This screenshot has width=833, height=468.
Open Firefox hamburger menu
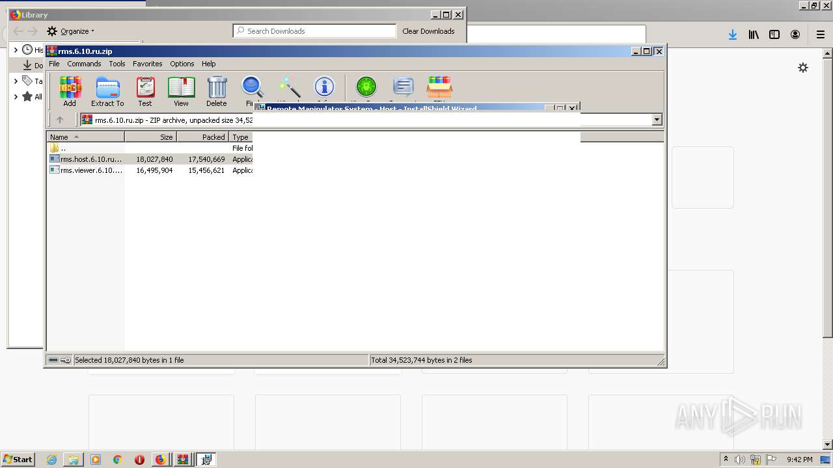click(821, 34)
